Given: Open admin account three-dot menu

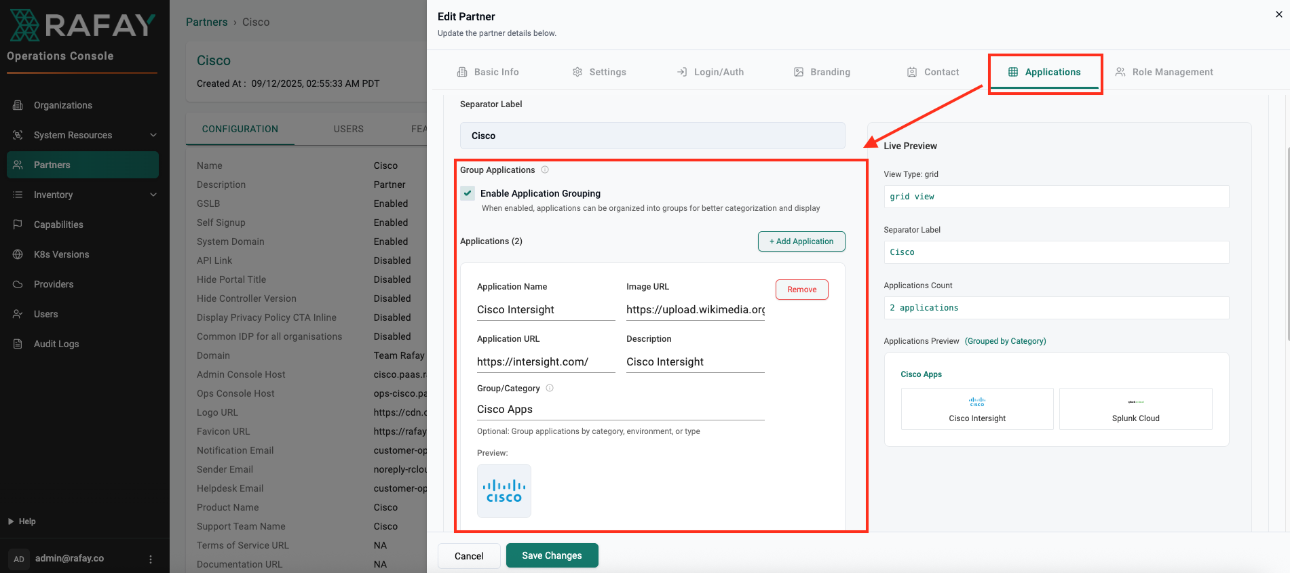Looking at the screenshot, I should pos(151,559).
